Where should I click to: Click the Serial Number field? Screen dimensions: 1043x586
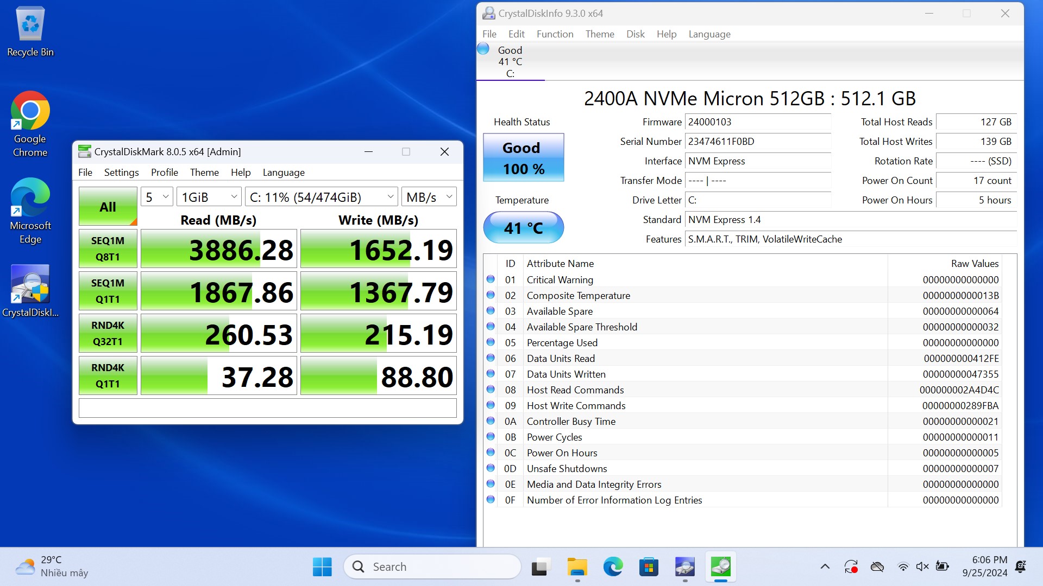click(x=758, y=142)
